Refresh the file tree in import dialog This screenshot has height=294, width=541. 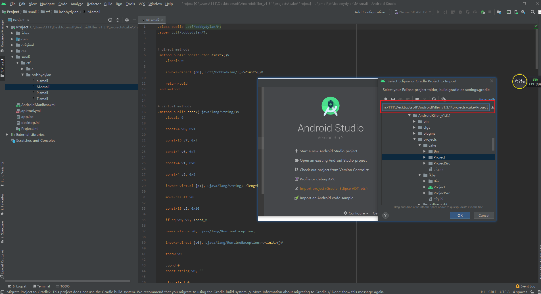[x=434, y=99]
